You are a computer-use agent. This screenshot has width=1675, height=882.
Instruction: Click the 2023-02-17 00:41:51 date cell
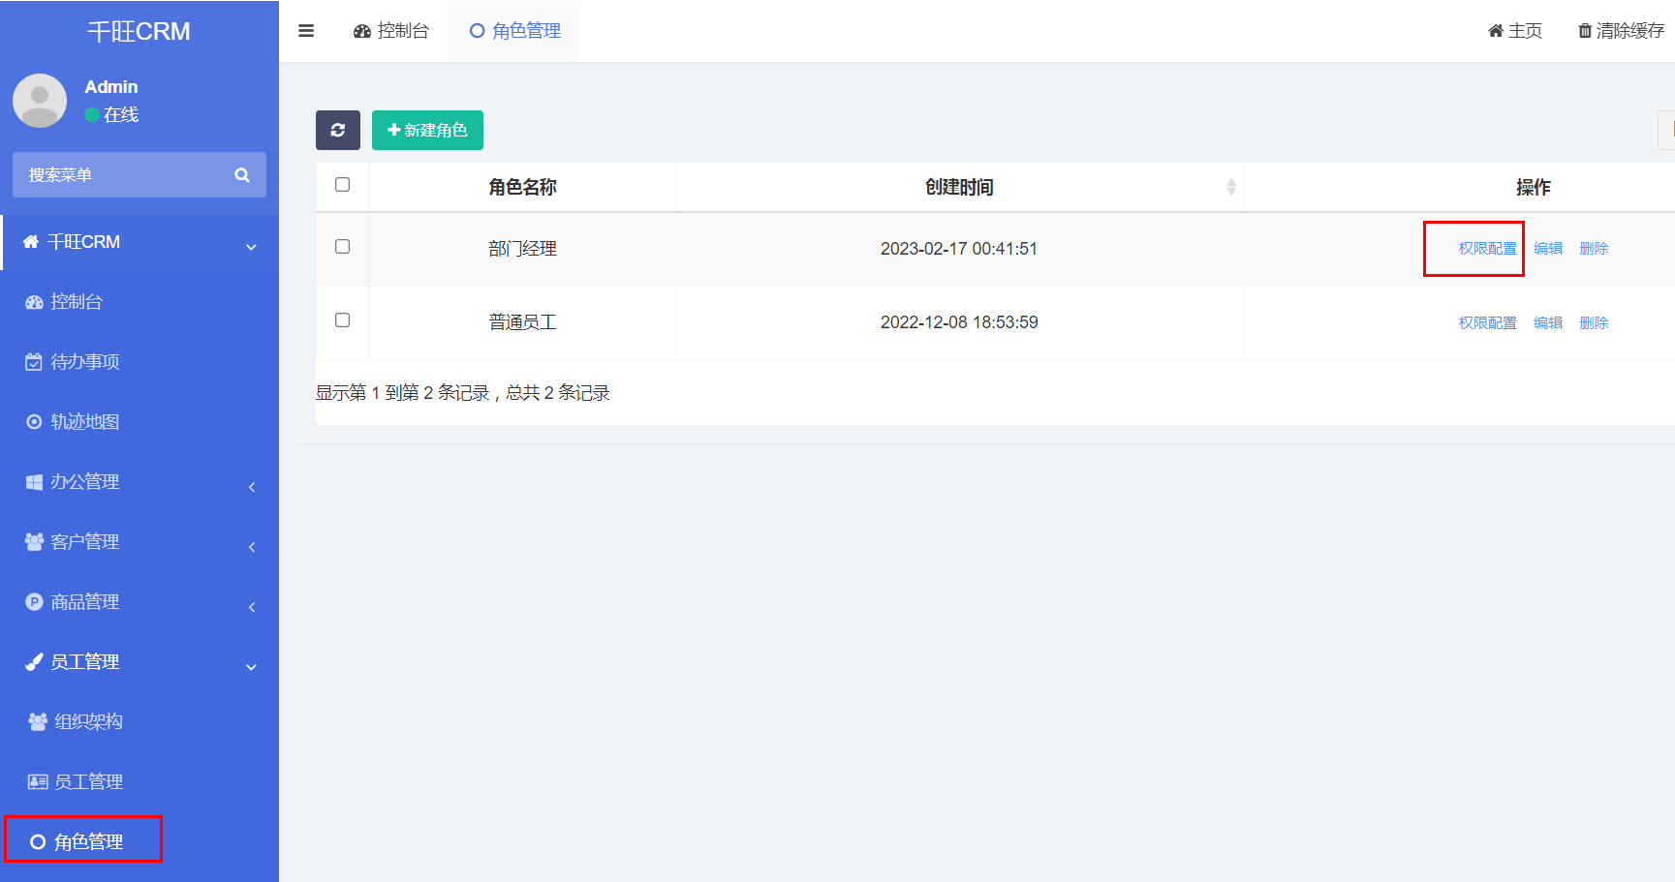click(959, 249)
